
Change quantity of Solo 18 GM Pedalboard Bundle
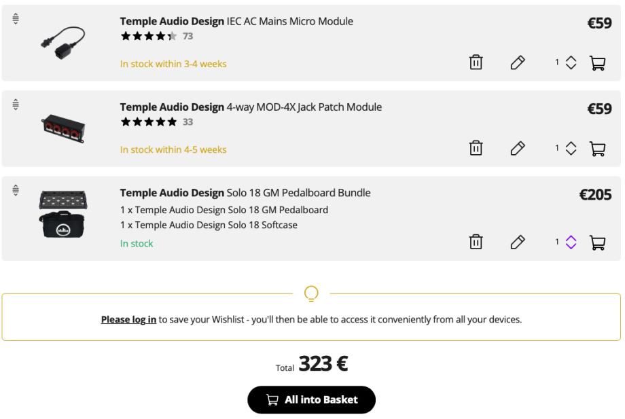[x=571, y=242]
